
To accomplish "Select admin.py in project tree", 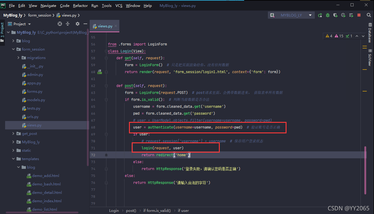I will click(x=35, y=74).
